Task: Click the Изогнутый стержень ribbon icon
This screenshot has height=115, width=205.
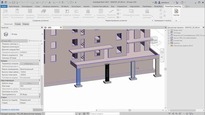Action: click(111, 11)
